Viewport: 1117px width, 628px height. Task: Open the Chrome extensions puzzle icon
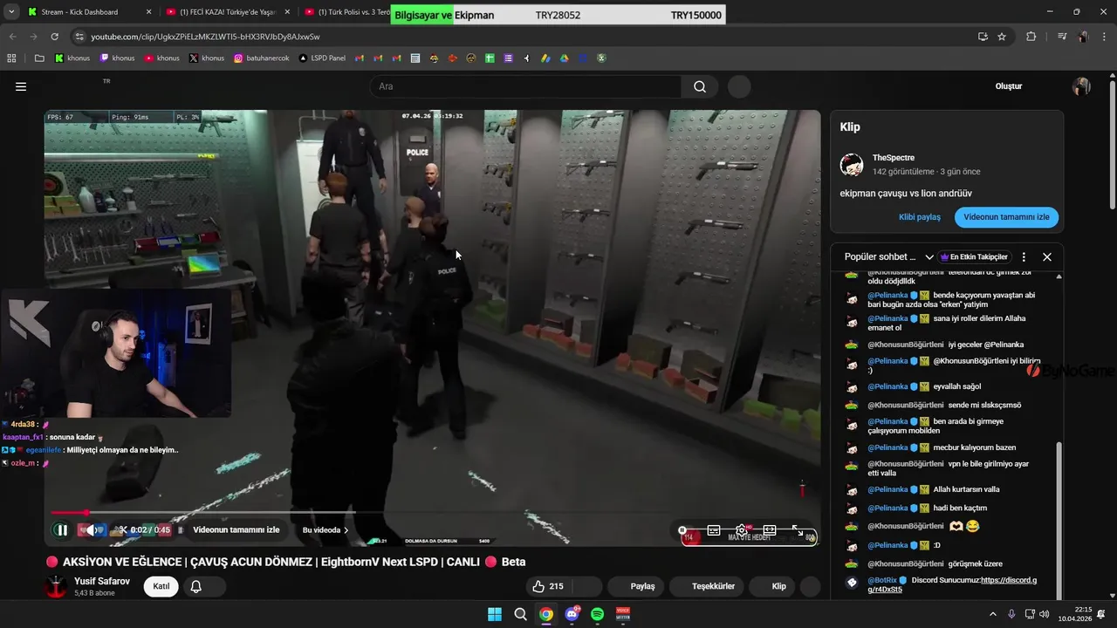tap(1031, 37)
